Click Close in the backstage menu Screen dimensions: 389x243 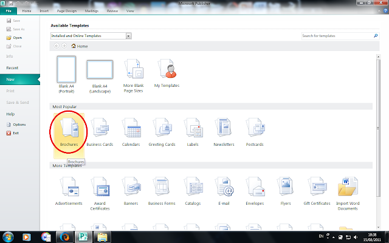click(14, 46)
